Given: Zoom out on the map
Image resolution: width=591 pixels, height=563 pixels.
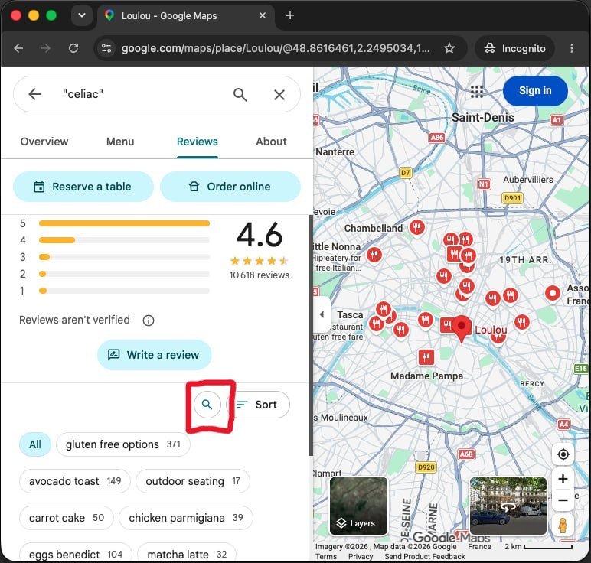Looking at the screenshot, I should 563,500.
